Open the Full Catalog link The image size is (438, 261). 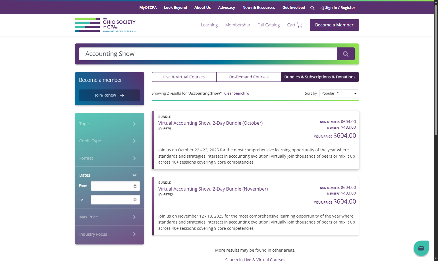point(269,25)
